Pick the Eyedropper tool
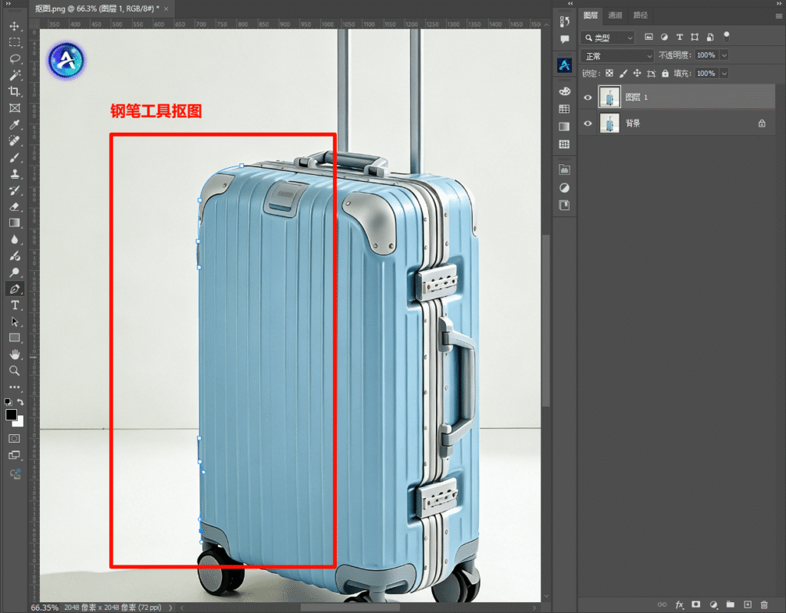This screenshot has height=613, width=786. (x=15, y=124)
